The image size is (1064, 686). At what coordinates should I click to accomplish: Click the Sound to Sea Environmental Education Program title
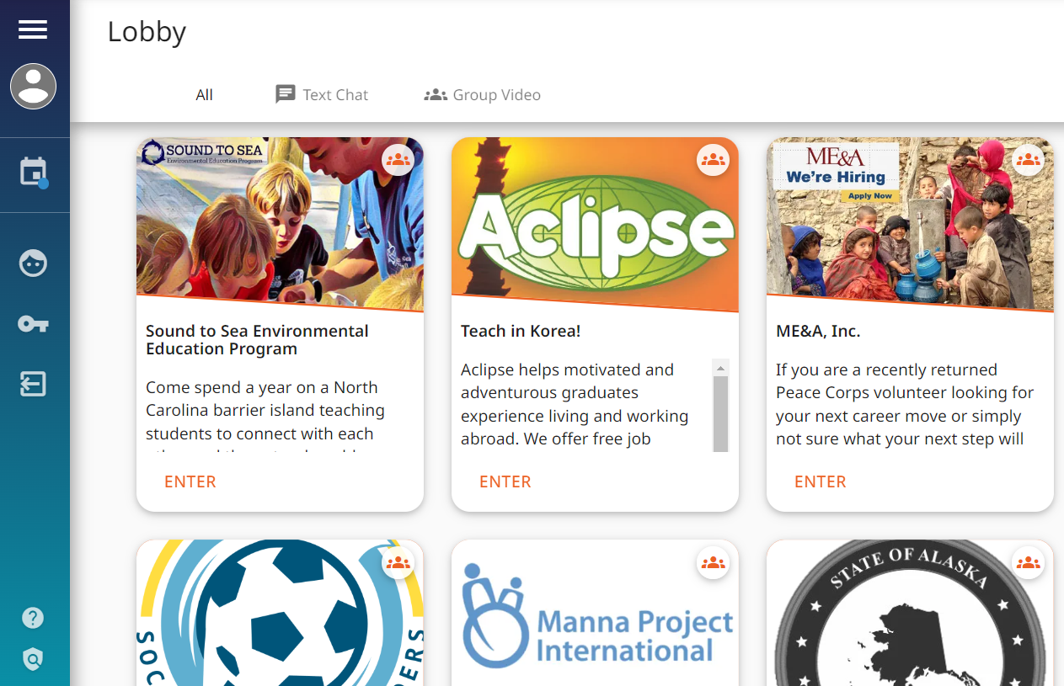[x=257, y=340]
